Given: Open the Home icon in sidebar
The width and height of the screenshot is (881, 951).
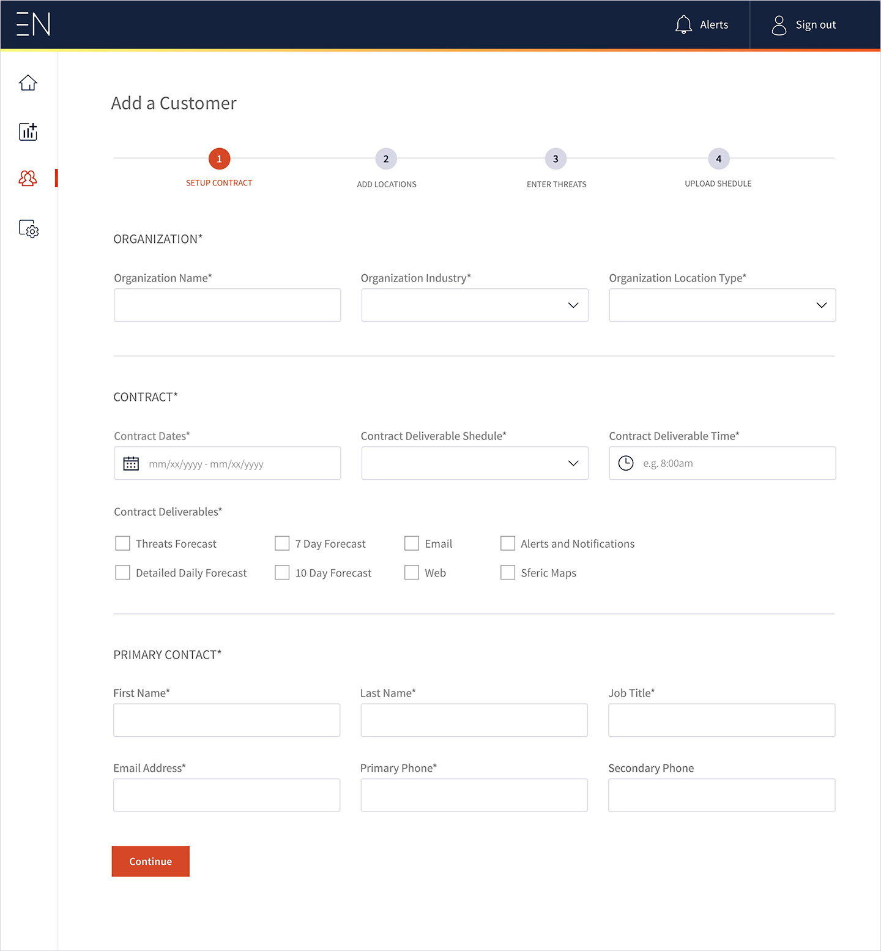Looking at the screenshot, I should (28, 83).
